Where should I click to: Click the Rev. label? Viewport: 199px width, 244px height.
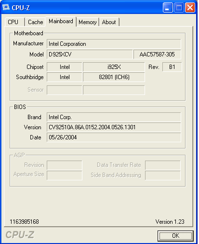[x=154, y=67]
